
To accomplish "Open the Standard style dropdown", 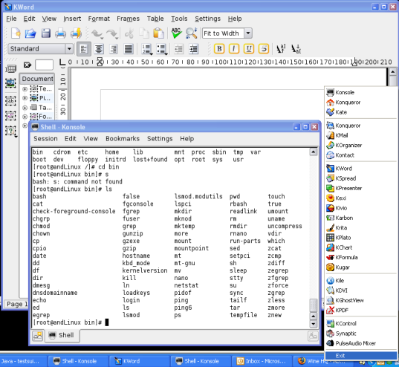I will pos(69,49).
